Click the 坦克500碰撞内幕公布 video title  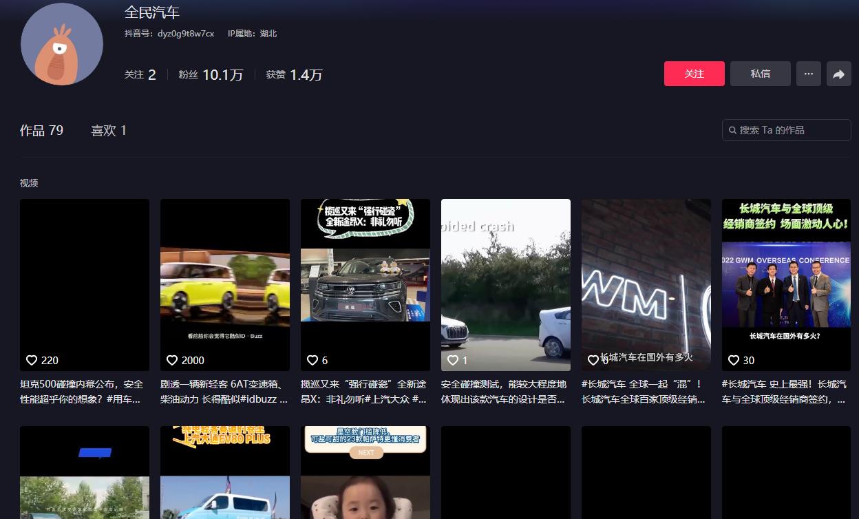(82, 392)
